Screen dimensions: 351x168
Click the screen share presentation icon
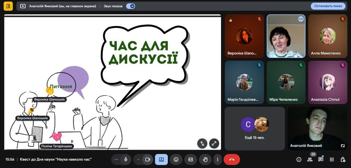click(161, 159)
